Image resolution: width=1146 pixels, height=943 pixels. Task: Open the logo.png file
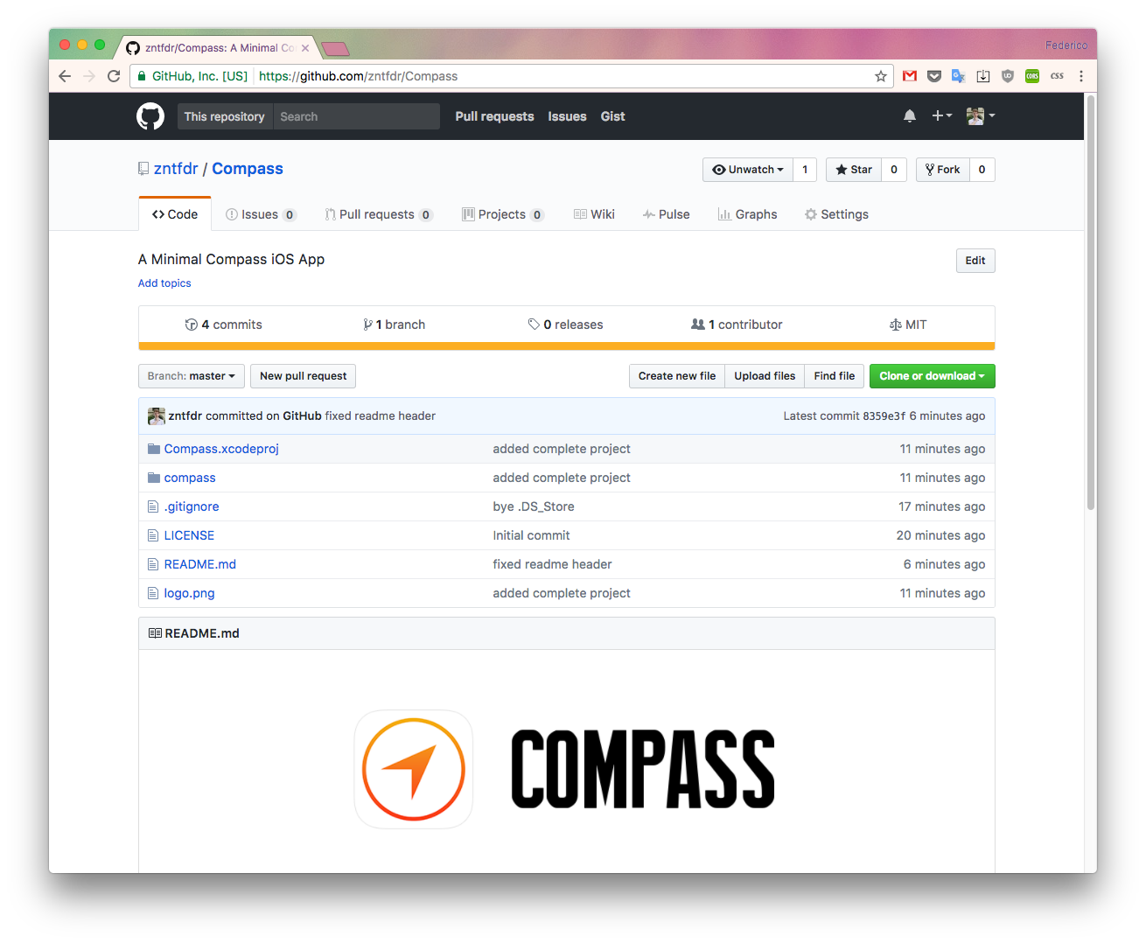190,593
